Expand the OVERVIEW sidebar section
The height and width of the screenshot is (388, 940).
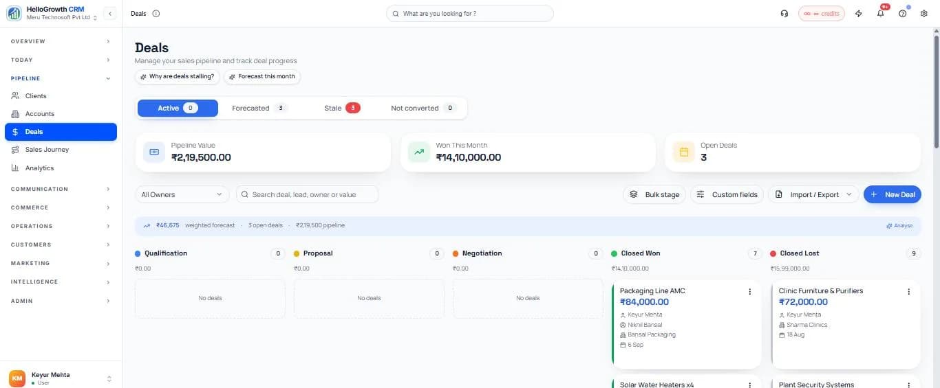click(61, 41)
